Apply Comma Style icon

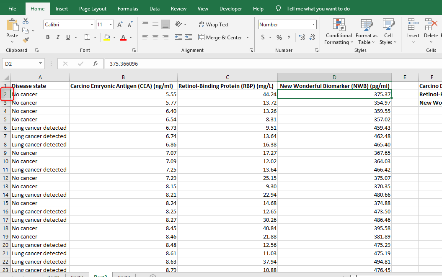pos(289,37)
